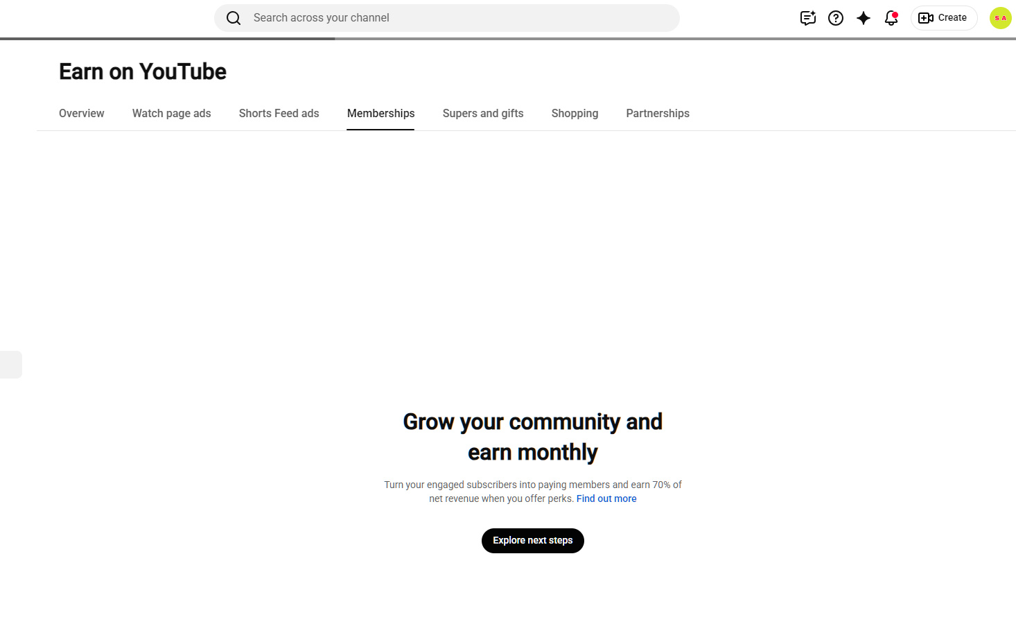Image resolution: width=1016 pixels, height=633 pixels.
Task: Follow the 'Find out more' link
Action: [606, 498]
